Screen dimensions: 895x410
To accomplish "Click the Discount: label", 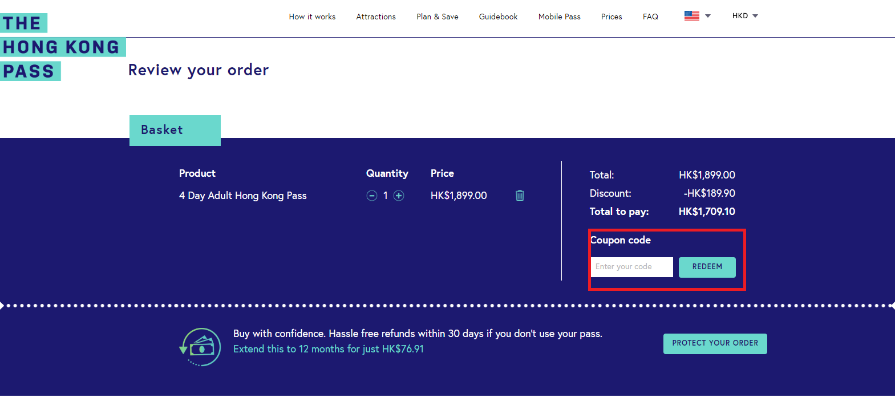I will (x=610, y=193).
